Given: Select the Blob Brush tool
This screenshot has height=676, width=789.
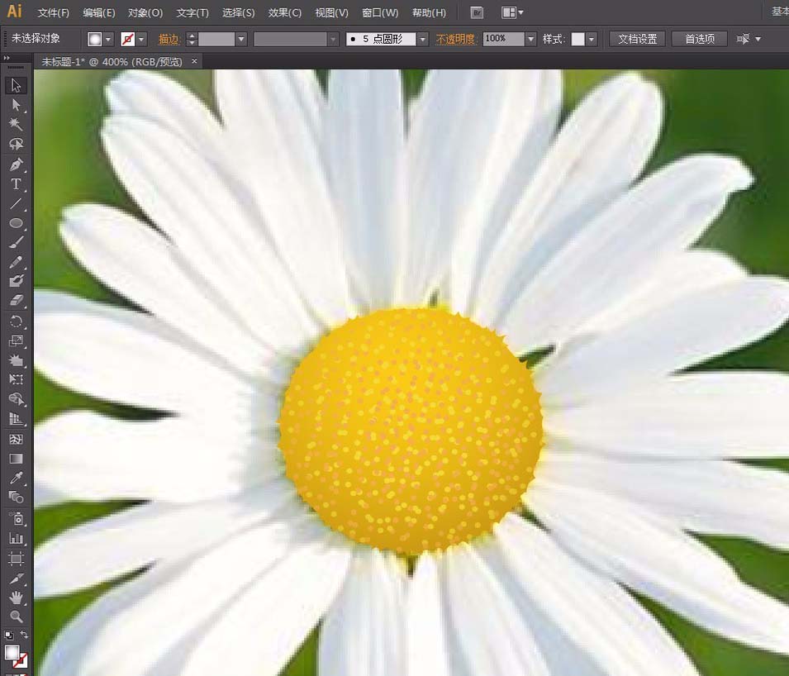Looking at the screenshot, I should tap(16, 281).
